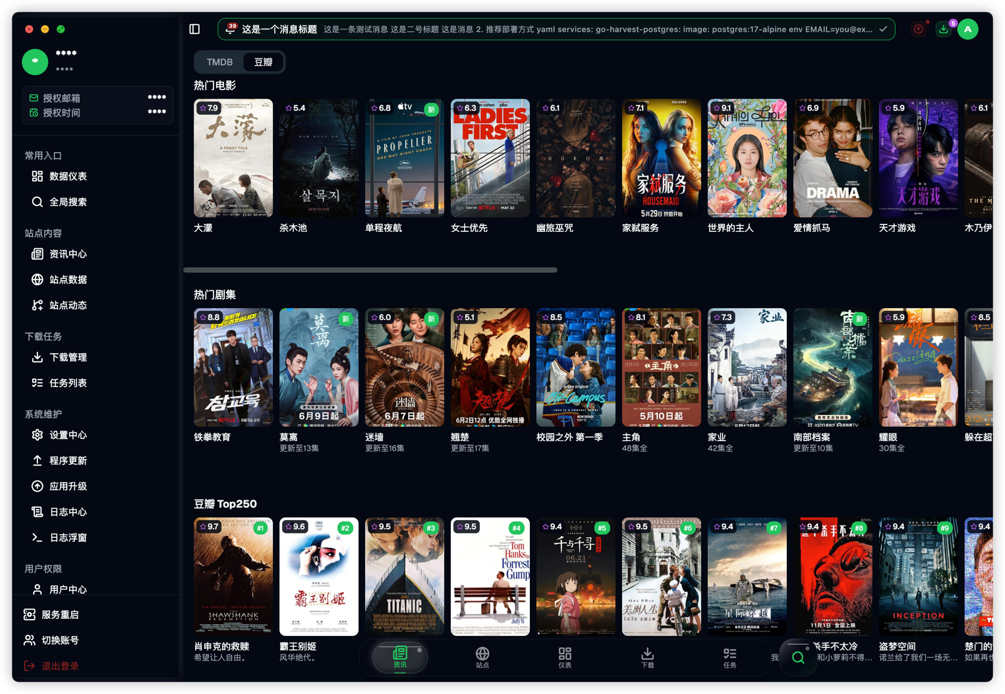Reveal hidden 授权邮箱 value dots
The height and width of the screenshot is (694, 1005).
tap(157, 97)
